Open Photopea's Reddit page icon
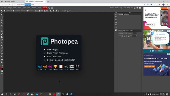170x96 pixels. 135,8
